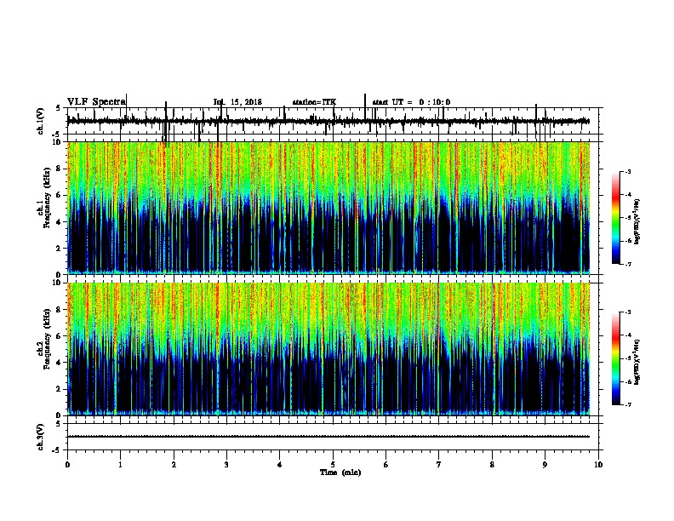The width and height of the screenshot is (674, 521).
Task: Click the ch.1 voltage waveform trace
Action: tap(328, 122)
